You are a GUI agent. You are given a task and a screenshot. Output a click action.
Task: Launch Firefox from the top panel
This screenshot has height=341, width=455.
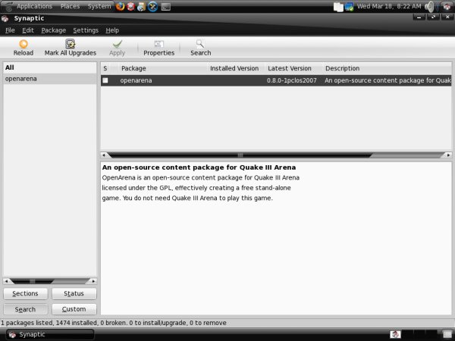(120, 6)
